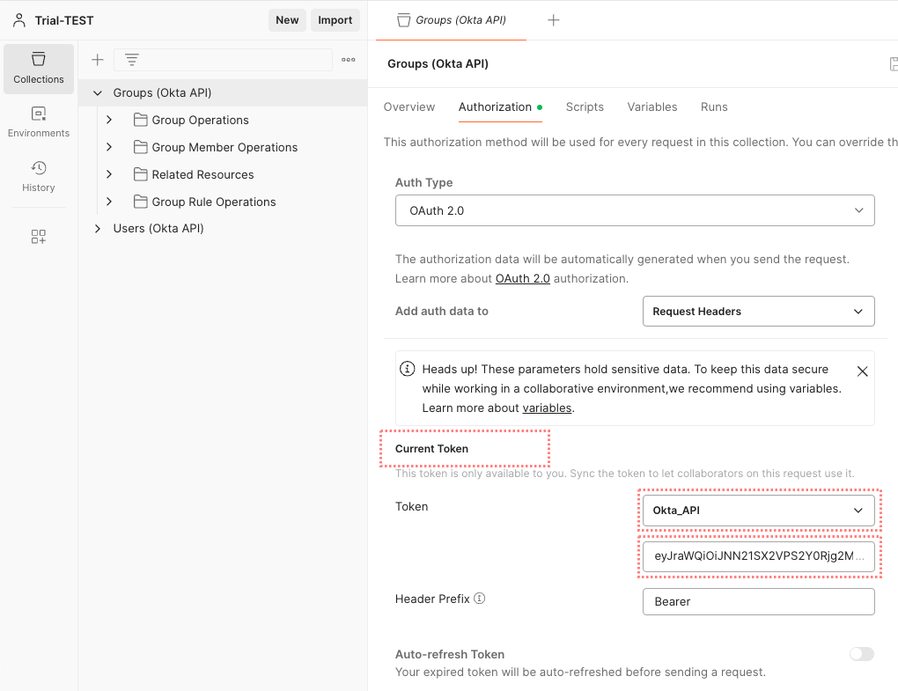Viewport: 898px width, 691px height.
Task: Switch to the Variables tab
Action: pos(651,107)
